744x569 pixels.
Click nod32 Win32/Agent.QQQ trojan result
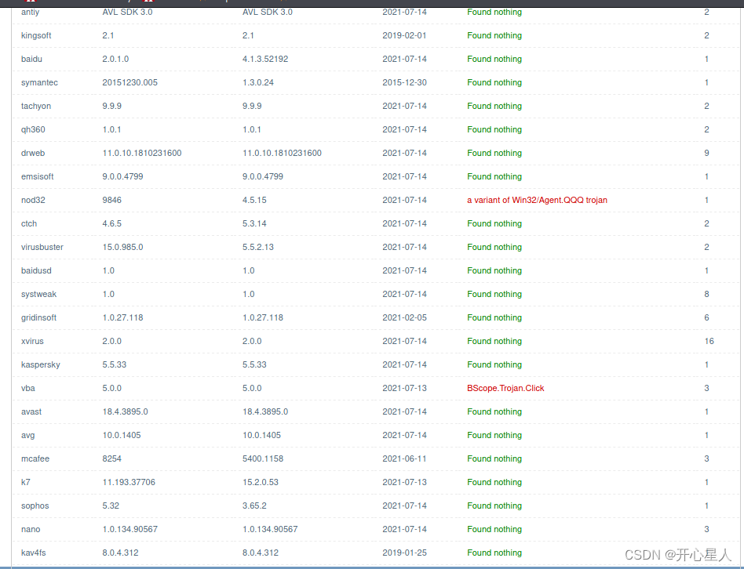[537, 200]
